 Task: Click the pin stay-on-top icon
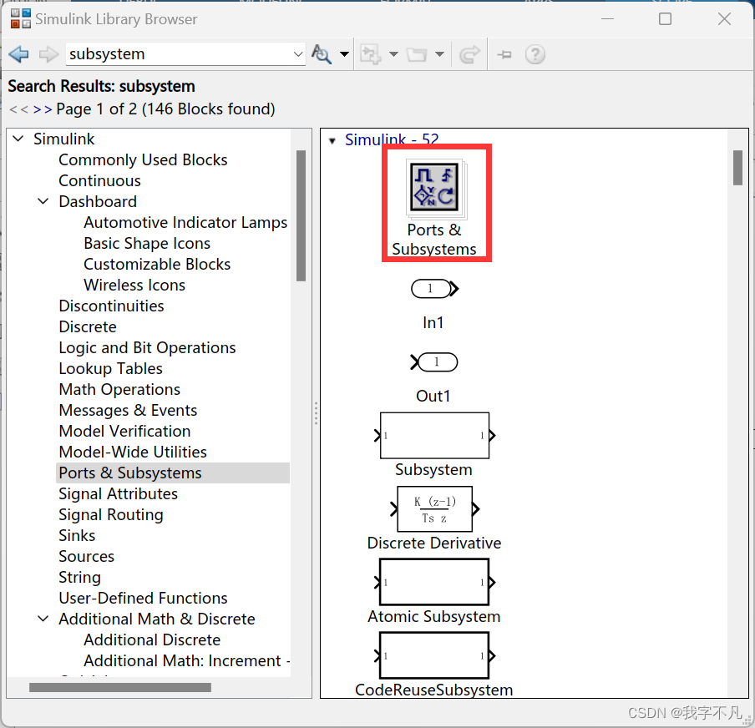[504, 54]
